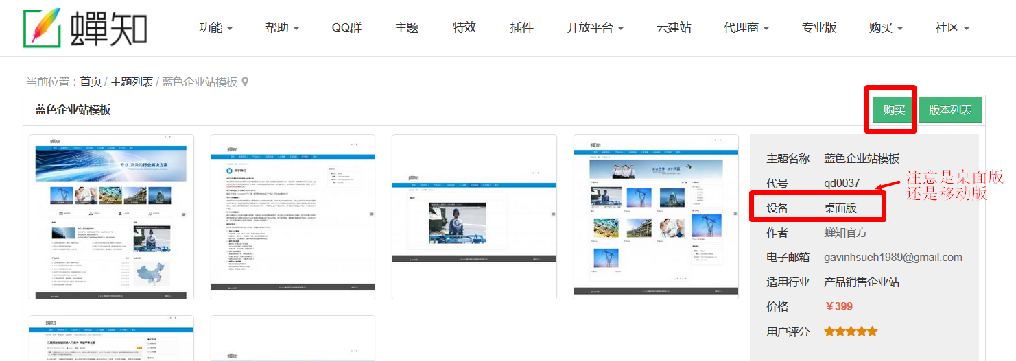This screenshot has width=1016, height=361.
Task: Open the 开放平台 dropdown
Action: pyautogui.click(x=594, y=28)
